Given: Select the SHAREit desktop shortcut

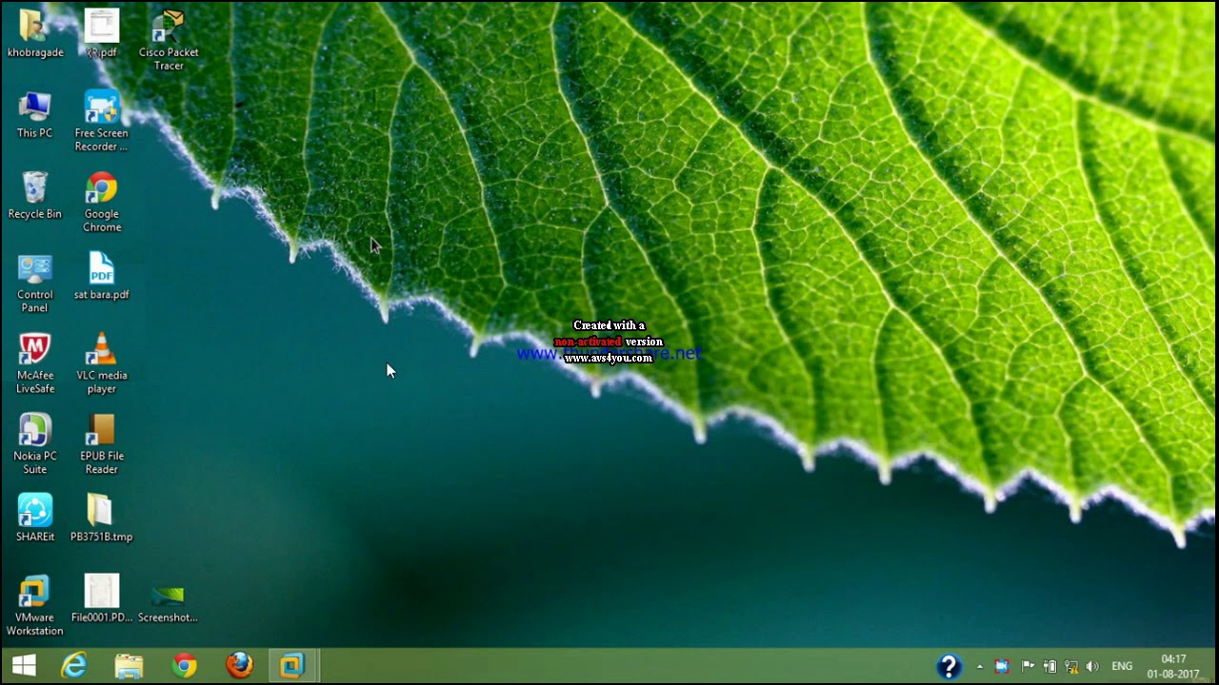Looking at the screenshot, I should [35, 519].
